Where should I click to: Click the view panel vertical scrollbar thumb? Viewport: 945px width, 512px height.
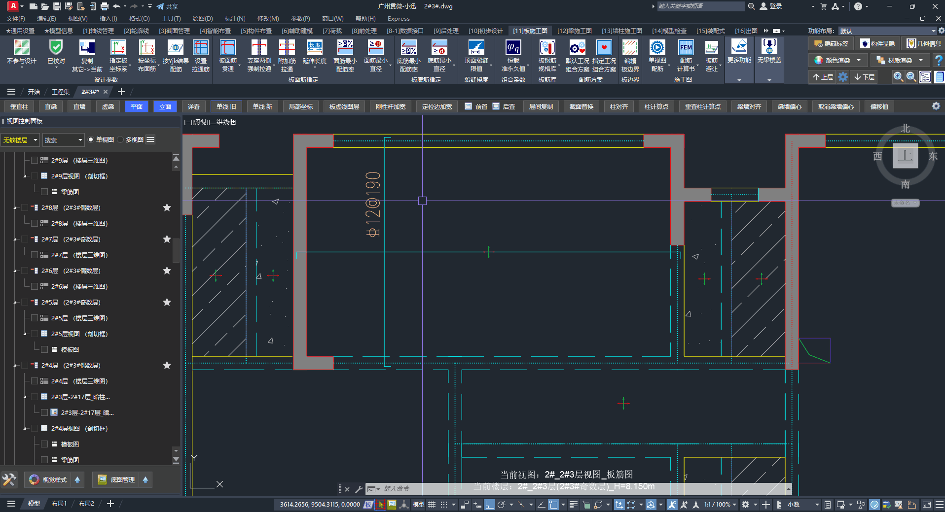(x=176, y=250)
